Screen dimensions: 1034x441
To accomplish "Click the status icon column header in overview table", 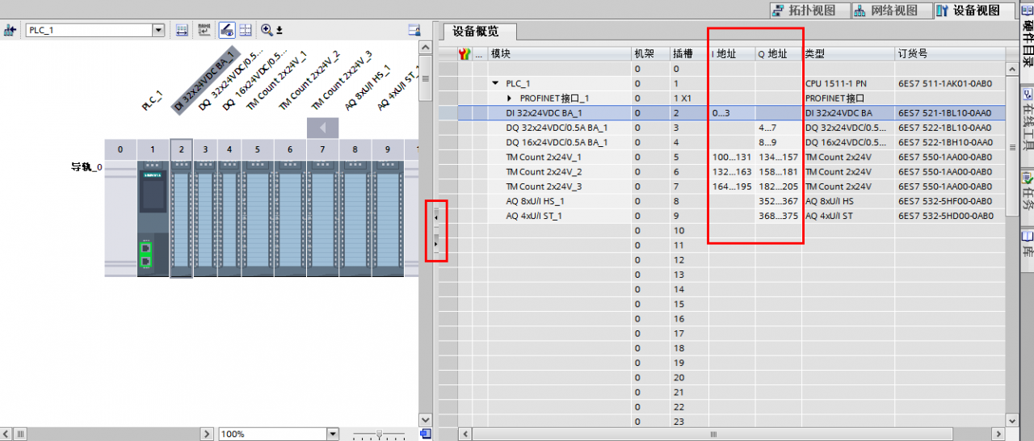I will pyautogui.click(x=464, y=54).
